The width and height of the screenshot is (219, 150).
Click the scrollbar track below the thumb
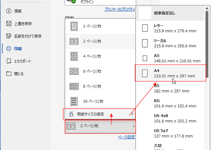[x=207, y=114]
